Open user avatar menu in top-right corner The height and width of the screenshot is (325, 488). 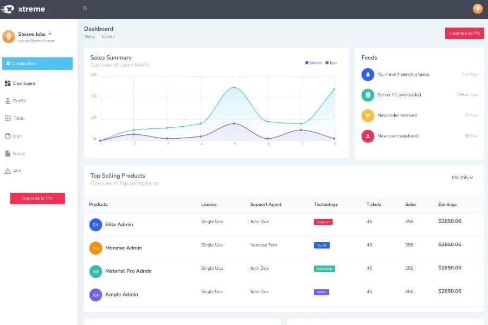tap(477, 9)
